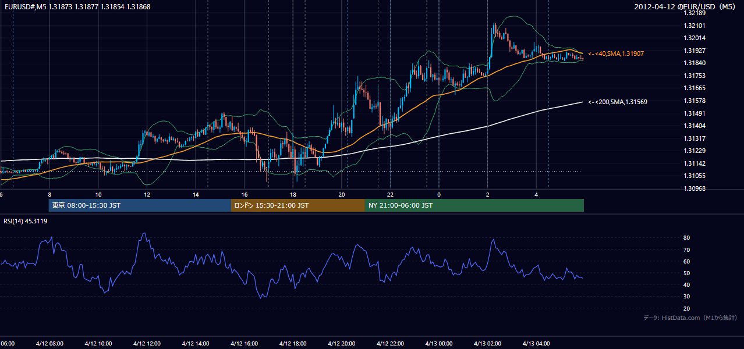Click the RSI(14) 45.3119 indicator label
Viewport: 744px width, 349px height.
(26, 221)
